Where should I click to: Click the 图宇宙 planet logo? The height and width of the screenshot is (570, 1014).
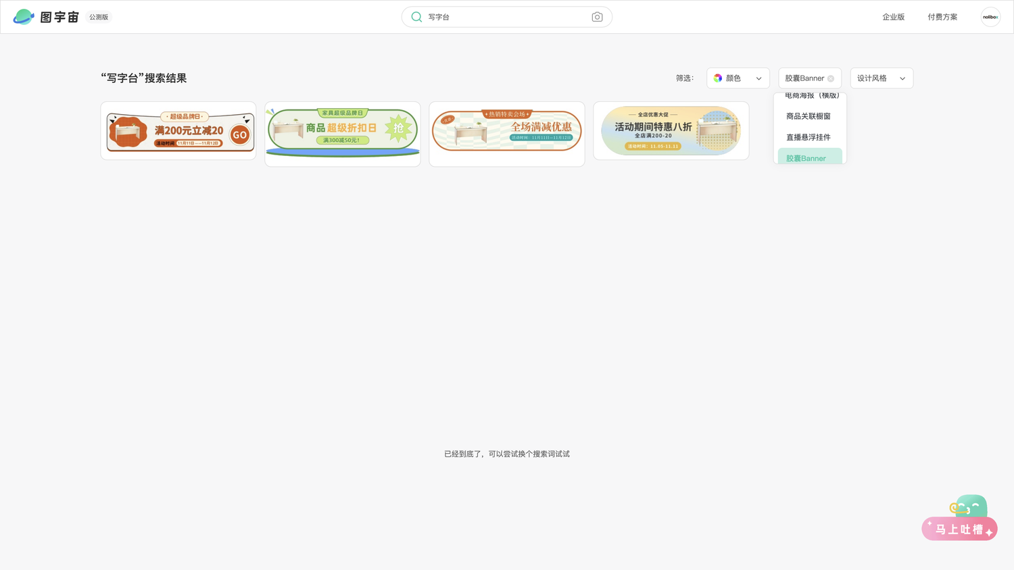24,17
